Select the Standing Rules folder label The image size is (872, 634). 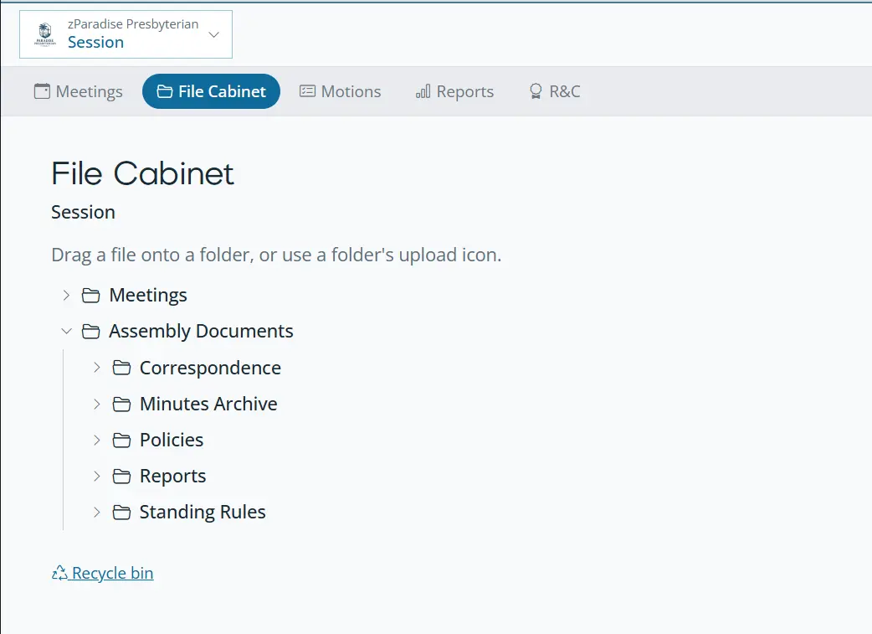point(203,512)
